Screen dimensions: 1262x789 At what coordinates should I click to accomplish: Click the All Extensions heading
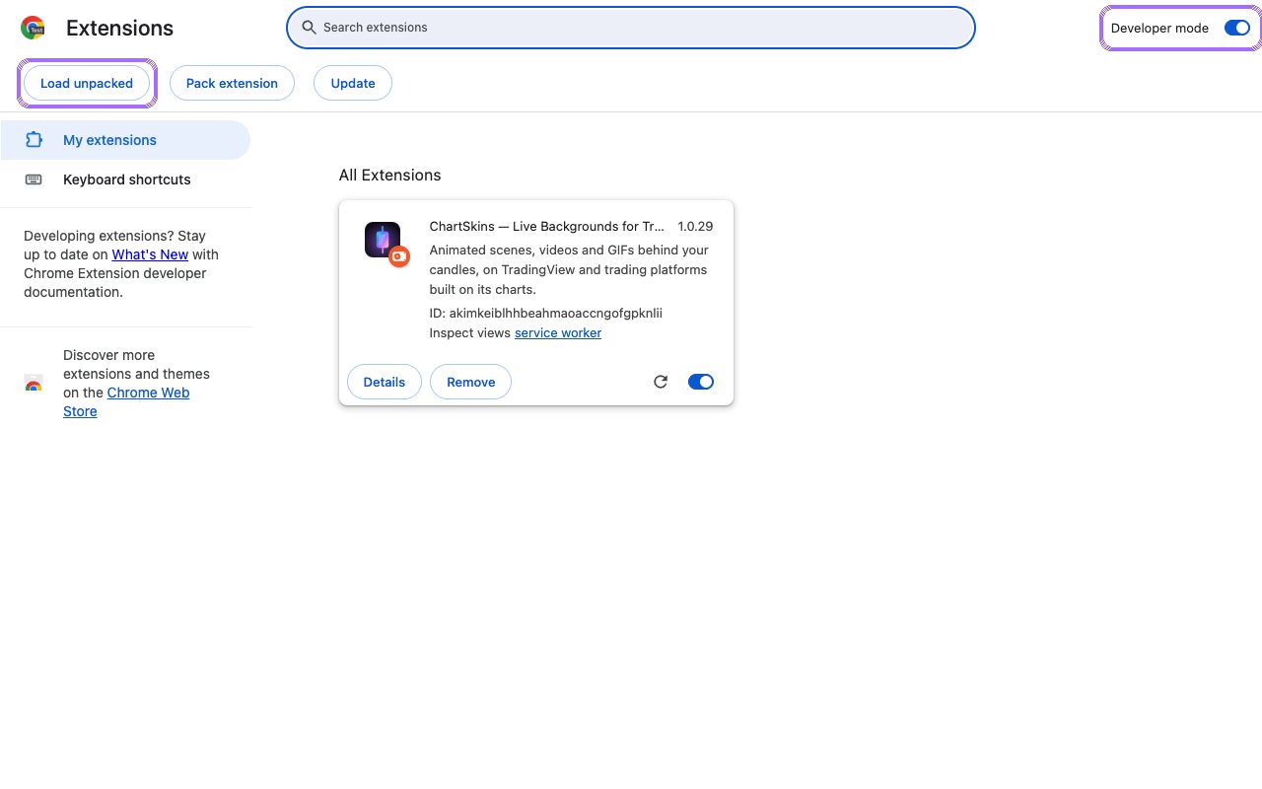click(x=389, y=176)
